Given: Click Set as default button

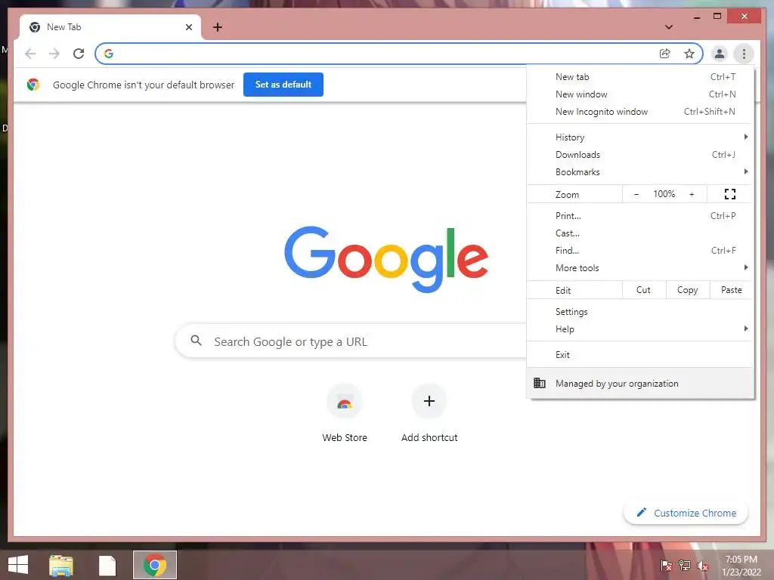Looking at the screenshot, I should [283, 85].
